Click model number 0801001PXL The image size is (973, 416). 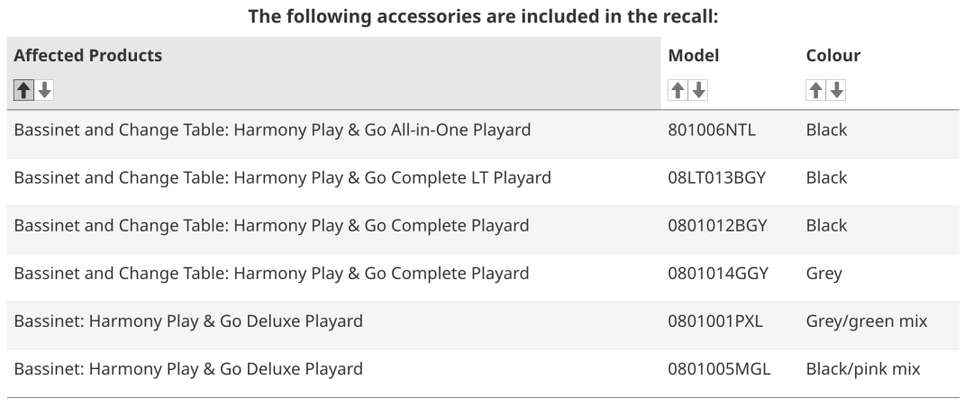pyautogui.click(x=714, y=321)
